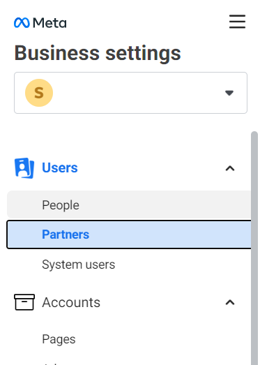Click the partially visible item below Pages

[52, 364]
